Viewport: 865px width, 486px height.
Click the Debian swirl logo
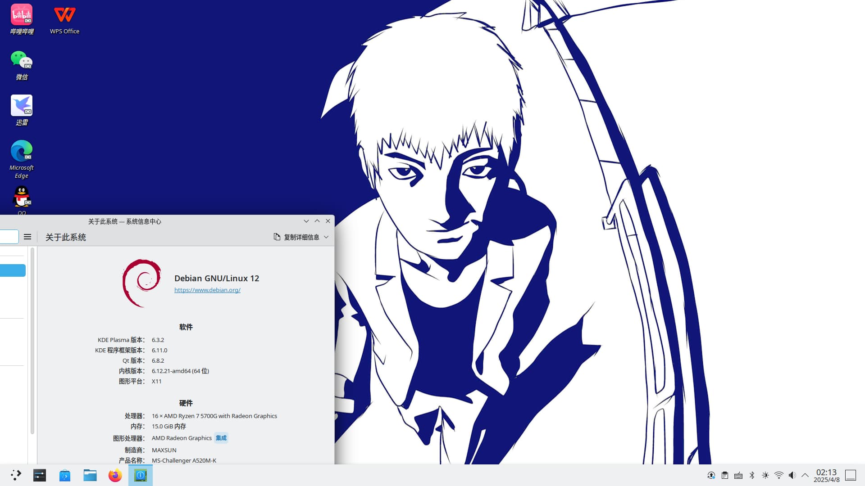[141, 283]
